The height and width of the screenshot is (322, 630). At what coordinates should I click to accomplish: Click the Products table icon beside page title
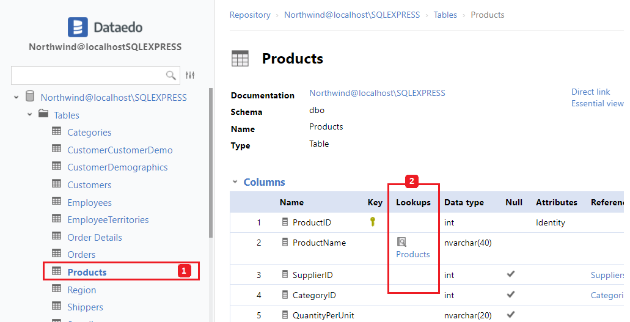pos(240,59)
